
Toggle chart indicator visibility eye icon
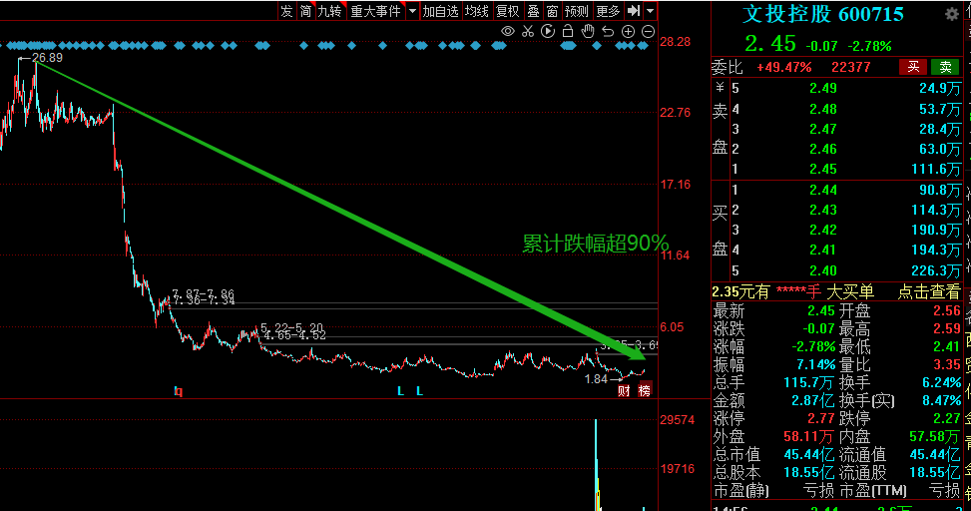[508, 31]
